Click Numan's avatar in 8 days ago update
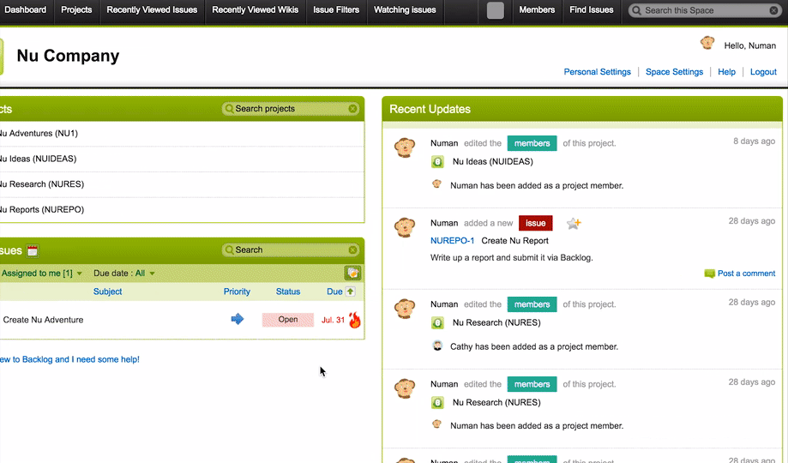Image resolution: width=788 pixels, height=463 pixels. pos(405,147)
